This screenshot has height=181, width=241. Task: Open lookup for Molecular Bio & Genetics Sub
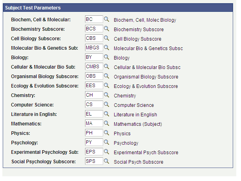(x=106, y=48)
